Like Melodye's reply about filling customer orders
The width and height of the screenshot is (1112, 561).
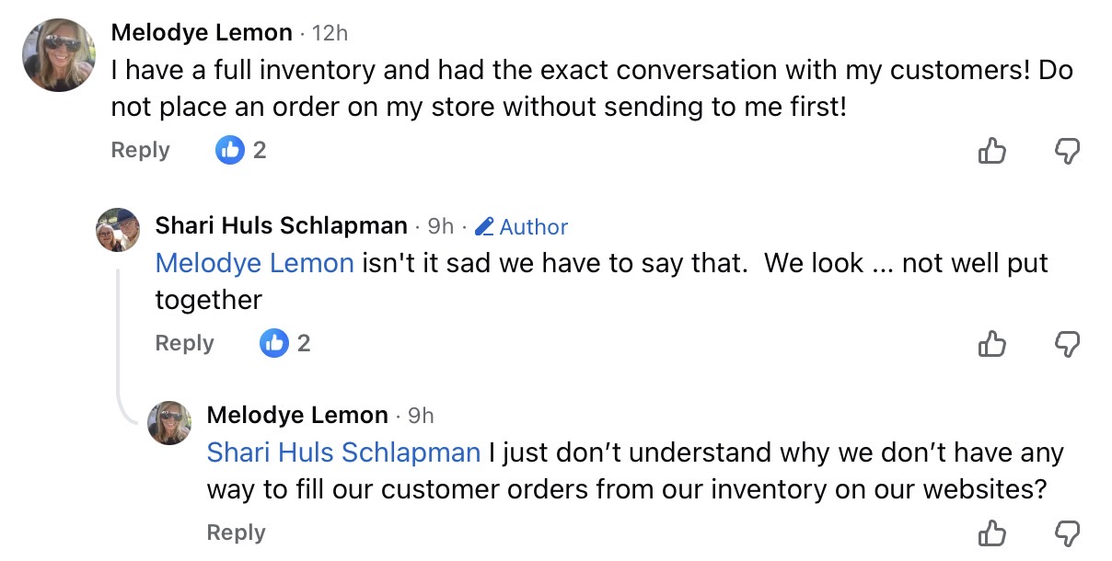[x=991, y=533]
